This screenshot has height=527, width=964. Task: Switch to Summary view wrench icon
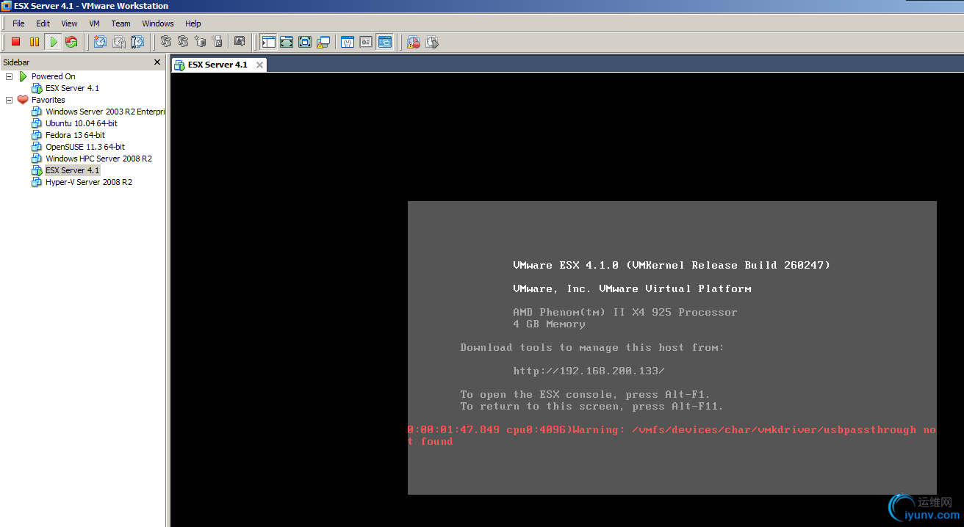(348, 42)
